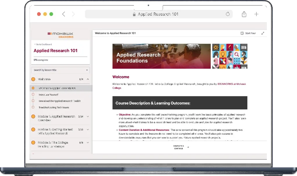
Task: Click the course progress bar
Action: coord(60,56)
